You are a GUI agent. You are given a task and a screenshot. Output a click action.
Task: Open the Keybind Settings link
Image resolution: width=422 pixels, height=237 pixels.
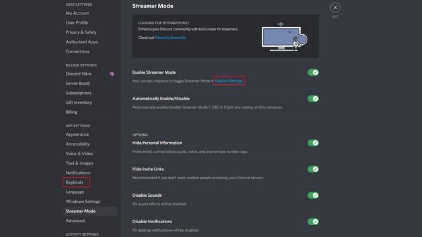click(229, 81)
